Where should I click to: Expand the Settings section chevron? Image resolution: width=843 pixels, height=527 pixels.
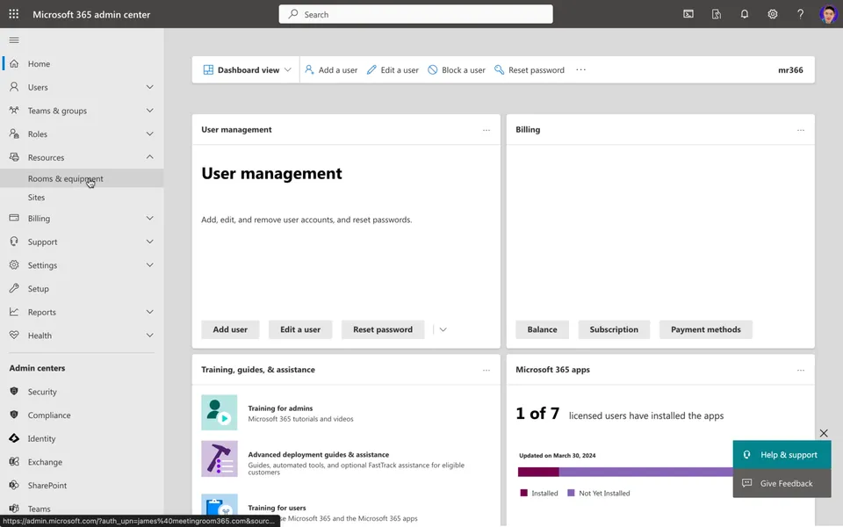(149, 264)
